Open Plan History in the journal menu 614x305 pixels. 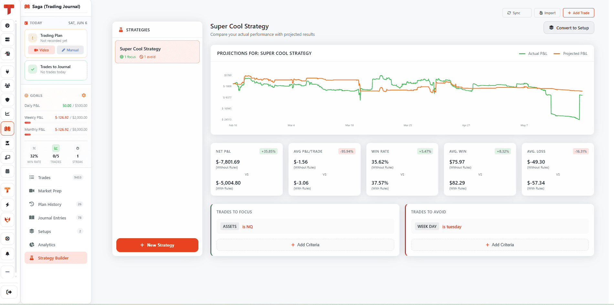(x=56, y=204)
